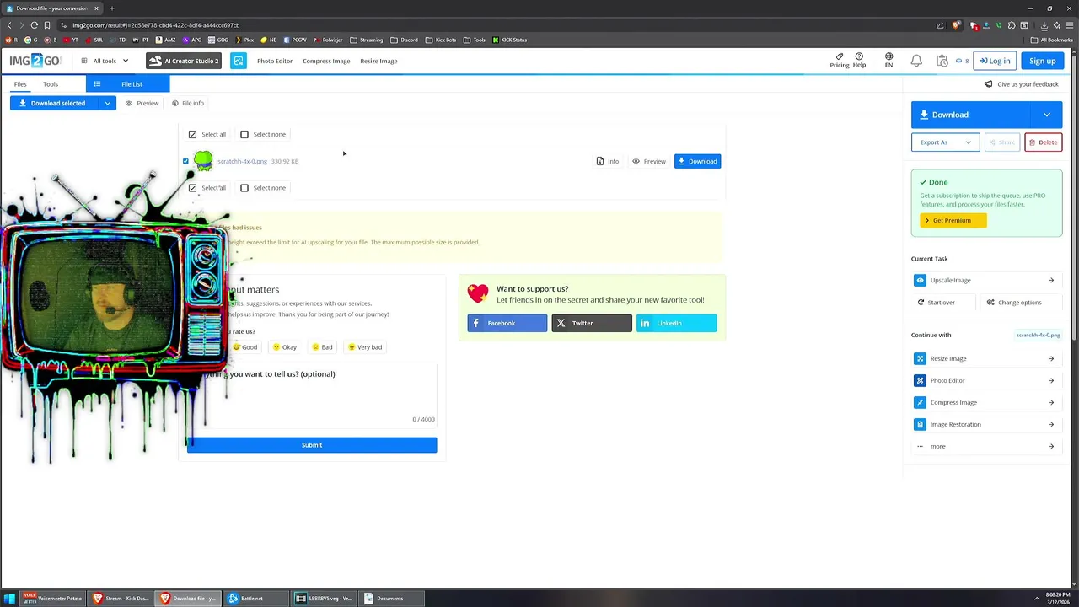Click the Log in button
This screenshot has width=1079, height=607.
click(x=995, y=61)
